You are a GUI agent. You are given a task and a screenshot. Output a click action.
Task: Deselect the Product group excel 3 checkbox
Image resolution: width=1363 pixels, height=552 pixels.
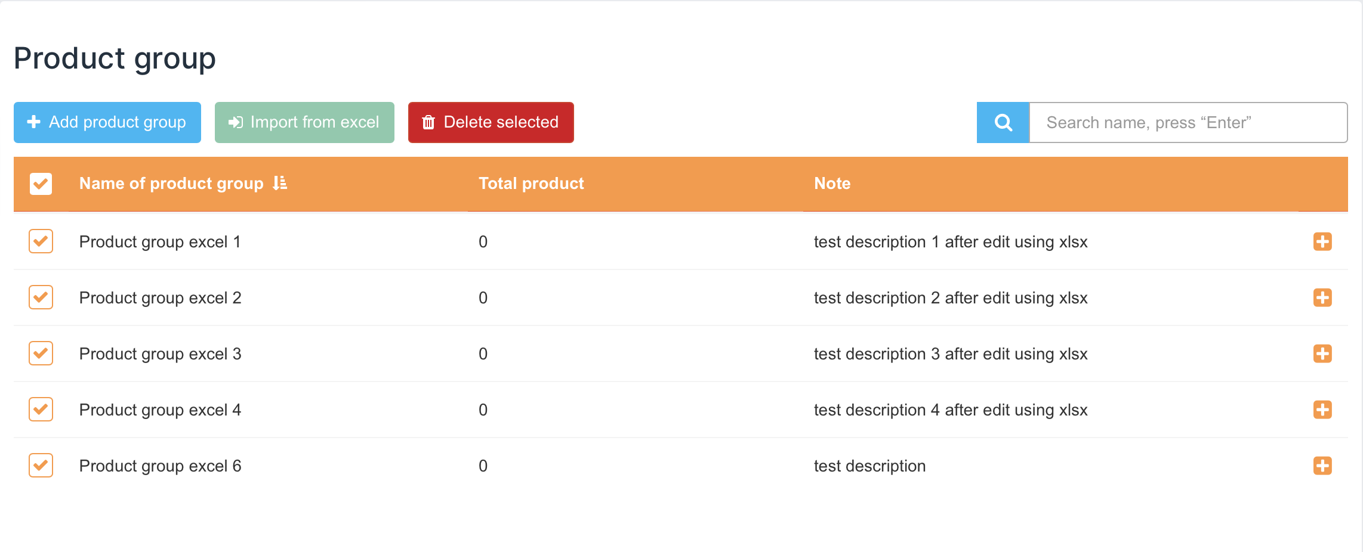pos(41,353)
